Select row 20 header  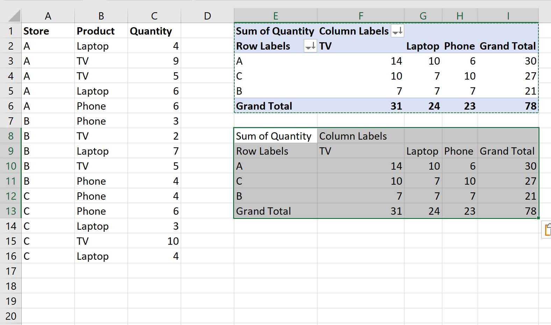click(x=11, y=316)
